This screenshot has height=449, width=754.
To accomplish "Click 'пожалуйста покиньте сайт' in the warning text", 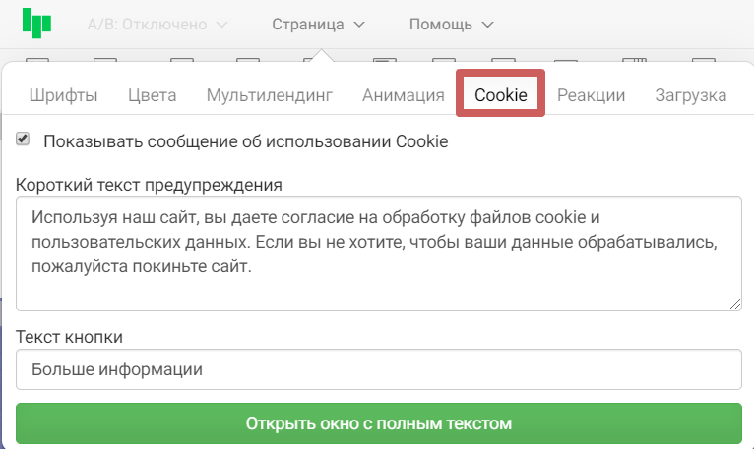I will tap(142, 266).
